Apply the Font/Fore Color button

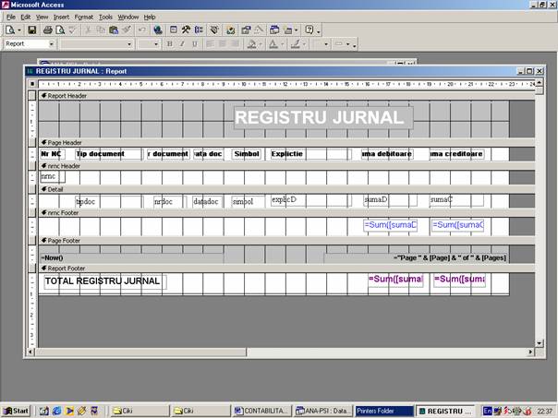273,44
